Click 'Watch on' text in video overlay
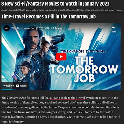The image size is (124, 124). coord(9,86)
